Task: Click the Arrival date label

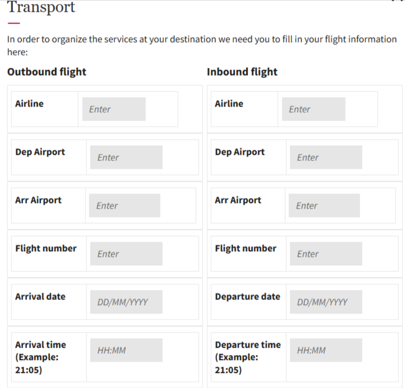Action: click(40, 297)
